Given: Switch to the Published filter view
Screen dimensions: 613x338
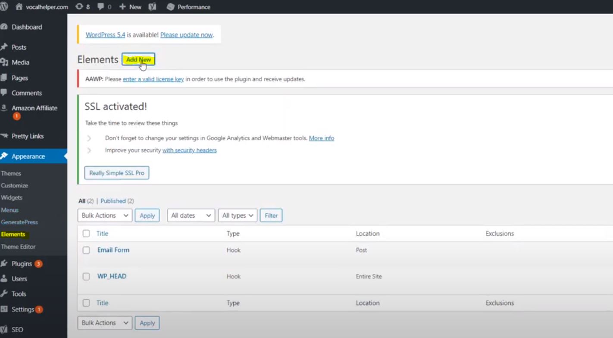Looking at the screenshot, I should coord(113,201).
